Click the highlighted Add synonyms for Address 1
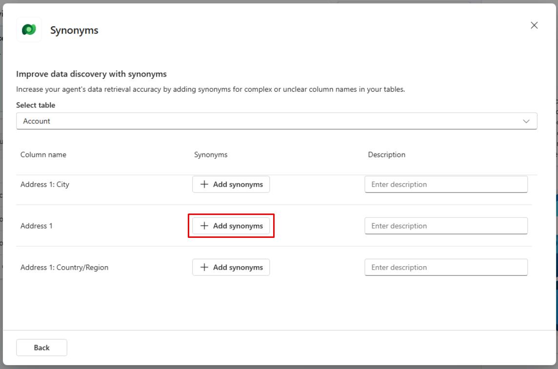 tap(231, 226)
